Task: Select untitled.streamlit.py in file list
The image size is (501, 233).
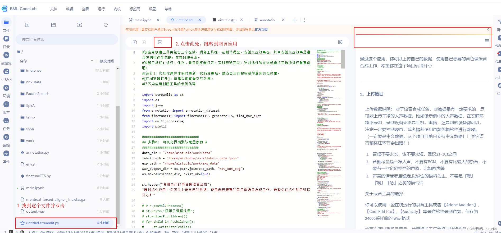Action: pyautogui.click(x=66, y=223)
